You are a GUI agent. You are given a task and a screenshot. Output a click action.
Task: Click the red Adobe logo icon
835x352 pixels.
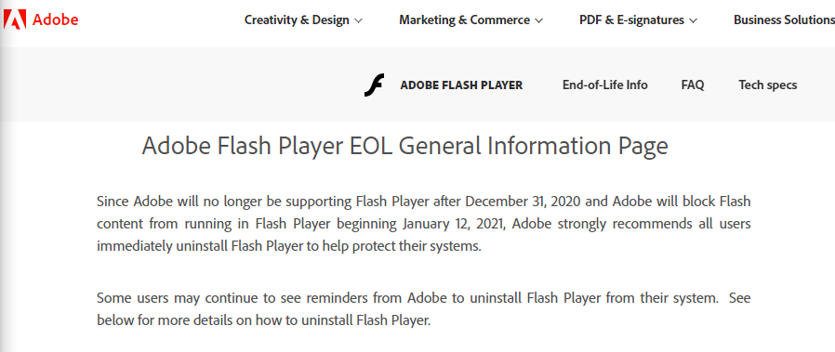[x=14, y=20]
